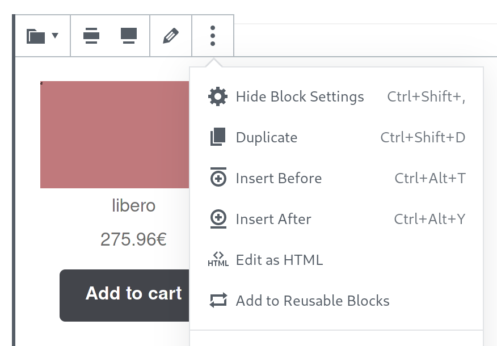Choose Duplicate from the block menu
Viewport: 497px width, 346px height.
(336, 137)
